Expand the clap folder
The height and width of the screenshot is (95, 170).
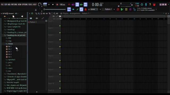10,41
